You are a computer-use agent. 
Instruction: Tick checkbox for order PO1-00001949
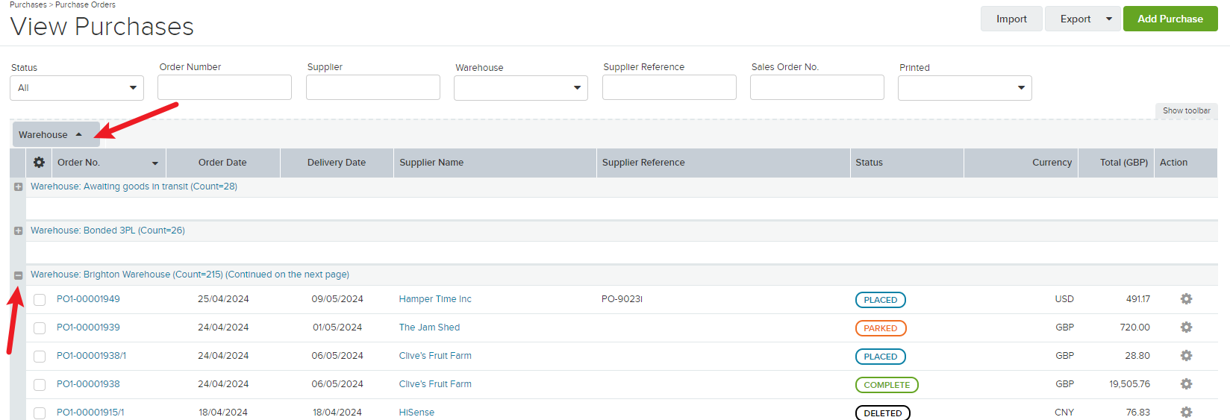[40, 300]
